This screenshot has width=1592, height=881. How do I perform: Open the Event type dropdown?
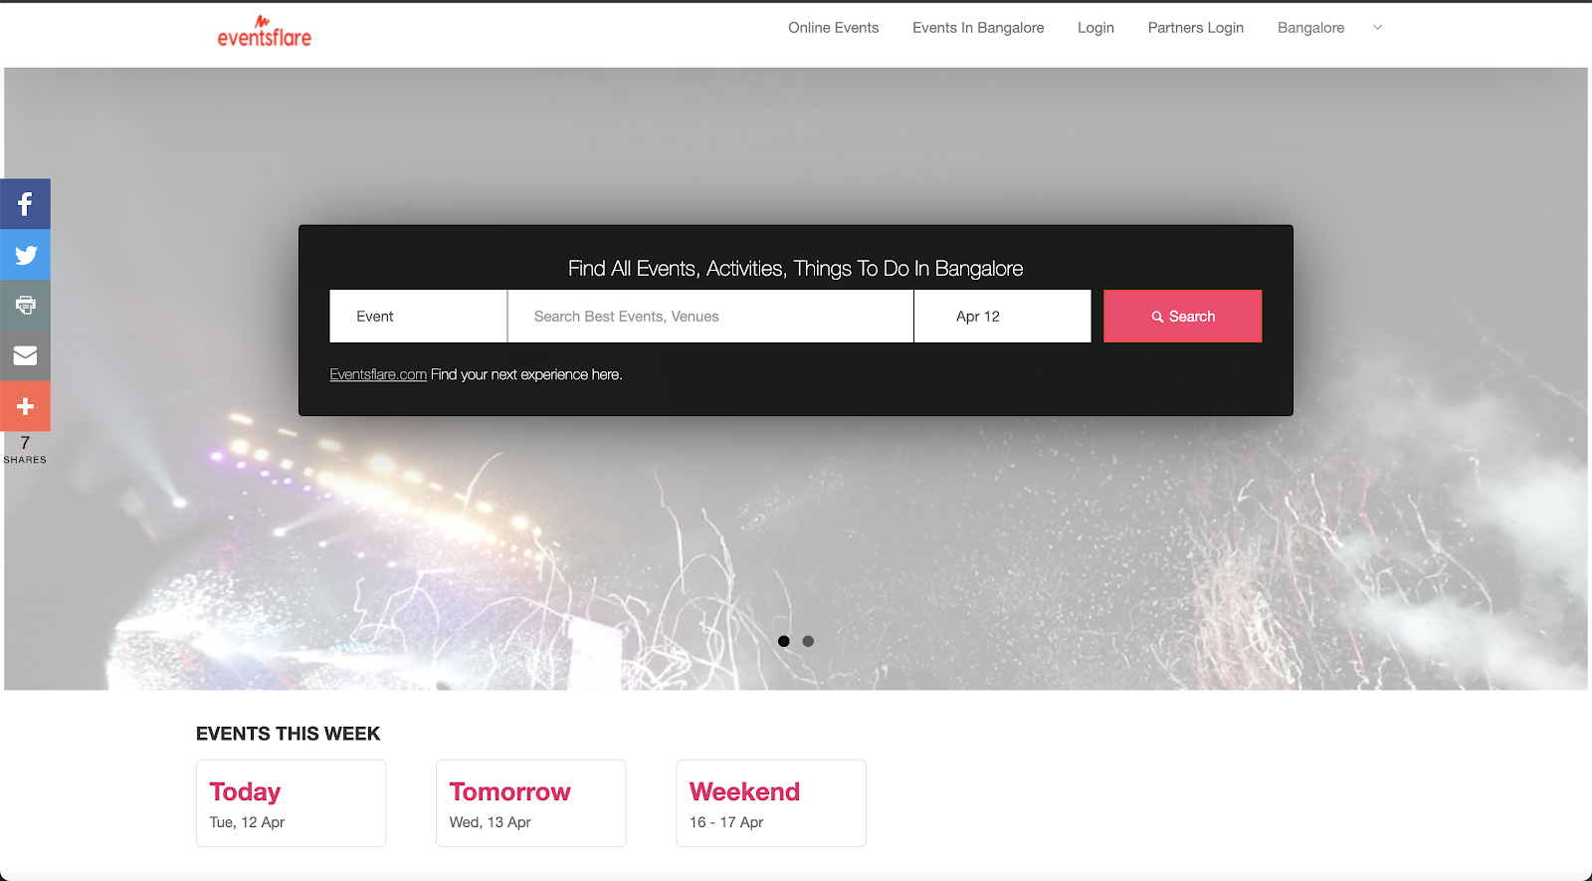click(419, 317)
